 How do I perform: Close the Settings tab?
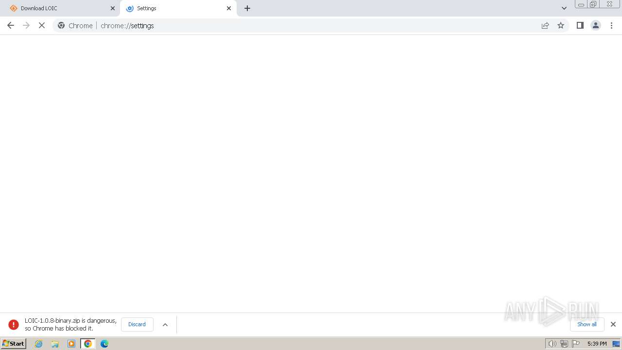[229, 8]
